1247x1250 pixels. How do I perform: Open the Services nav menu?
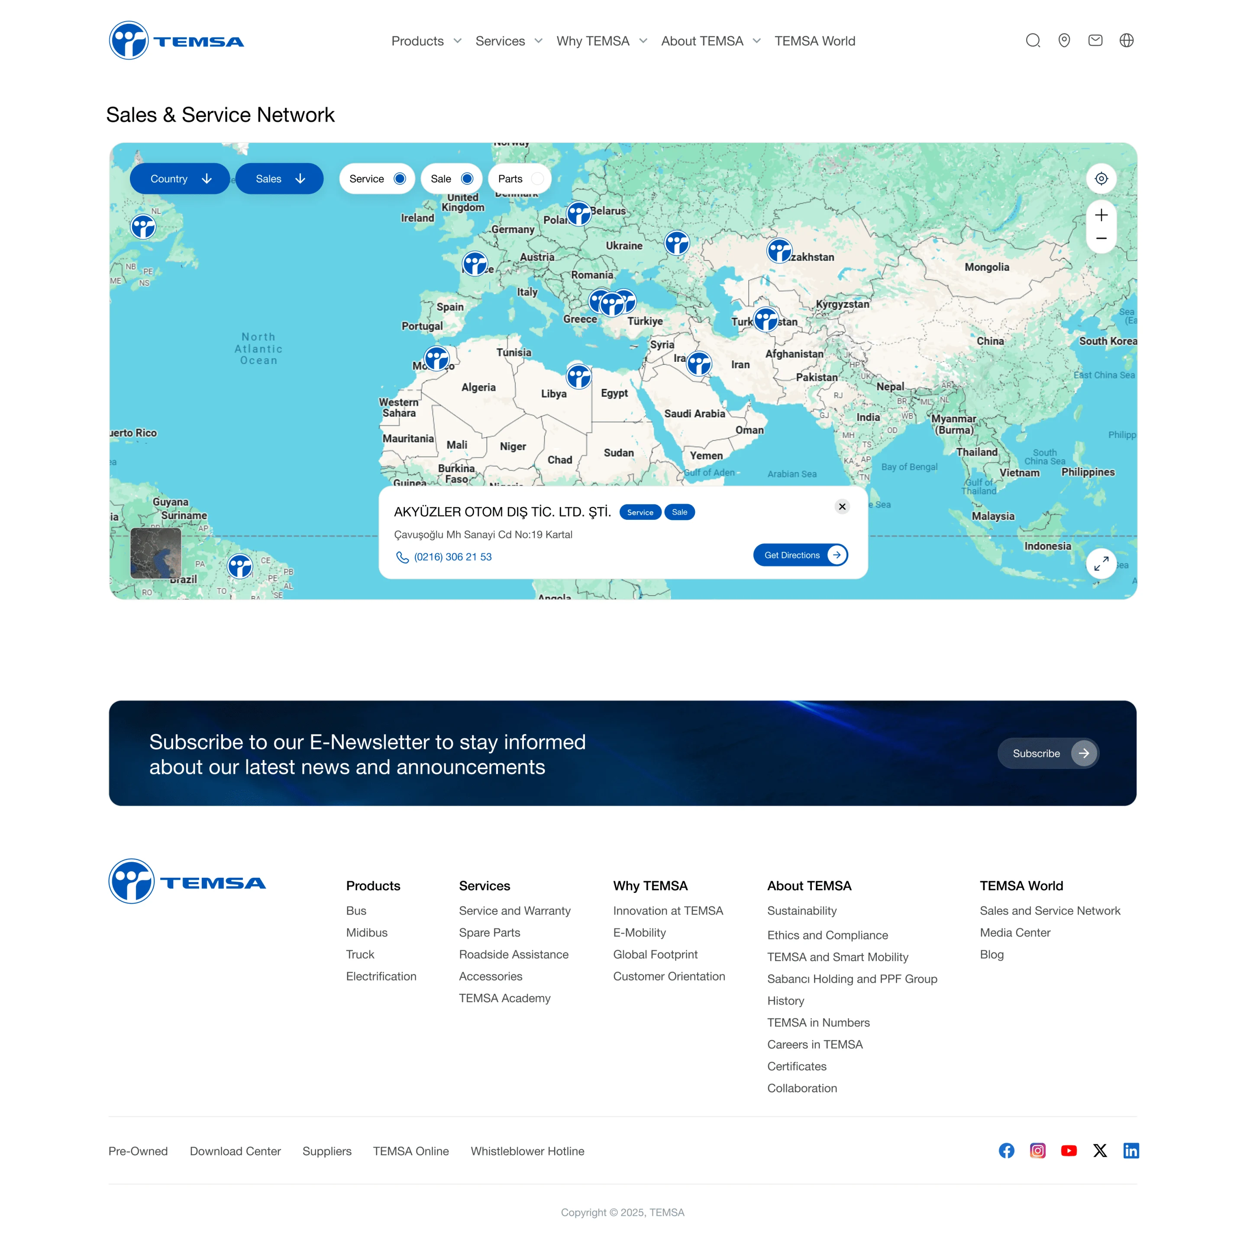click(x=500, y=42)
